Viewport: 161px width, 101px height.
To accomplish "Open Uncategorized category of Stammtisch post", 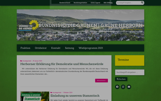I will click(57, 93).
